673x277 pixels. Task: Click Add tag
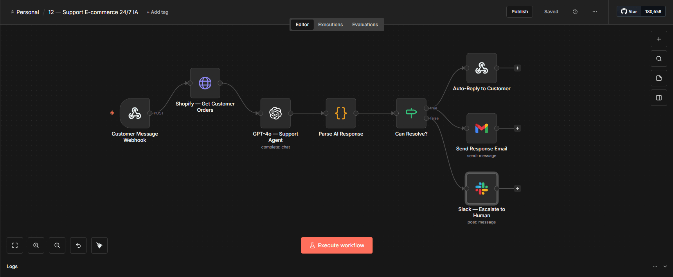pos(157,12)
